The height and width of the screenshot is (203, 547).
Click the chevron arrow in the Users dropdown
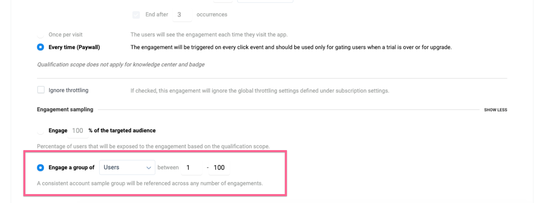[149, 168]
